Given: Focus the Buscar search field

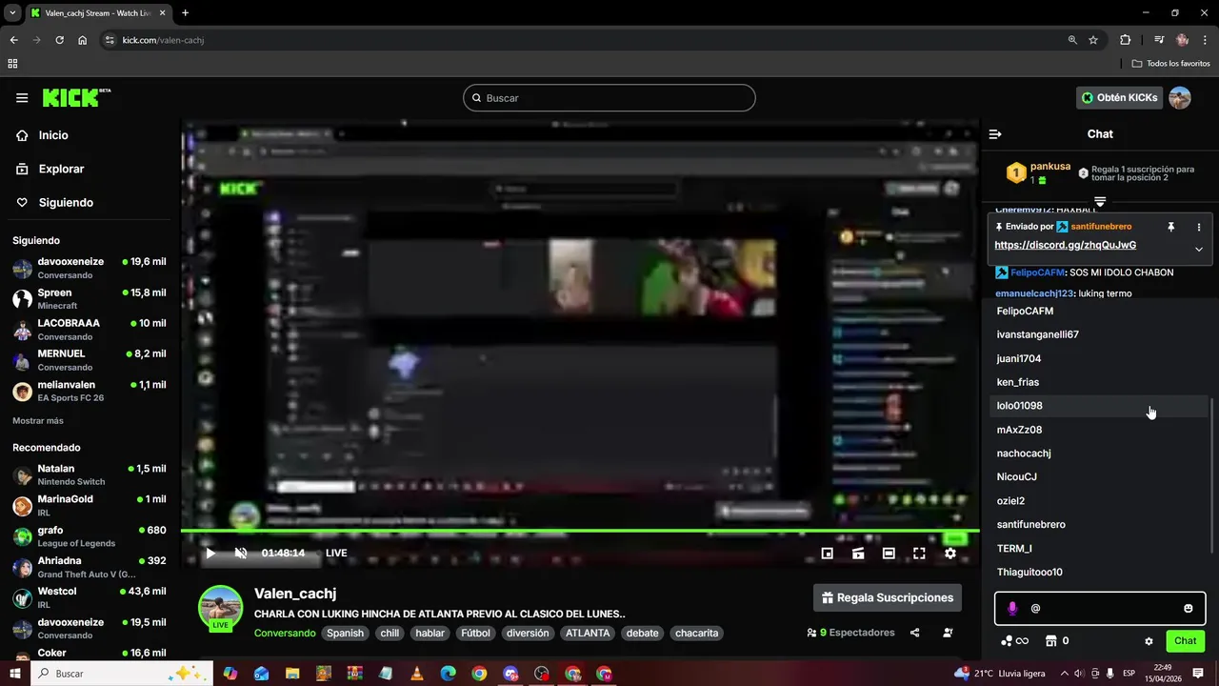Looking at the screenshot, I should tap(609, 98).
